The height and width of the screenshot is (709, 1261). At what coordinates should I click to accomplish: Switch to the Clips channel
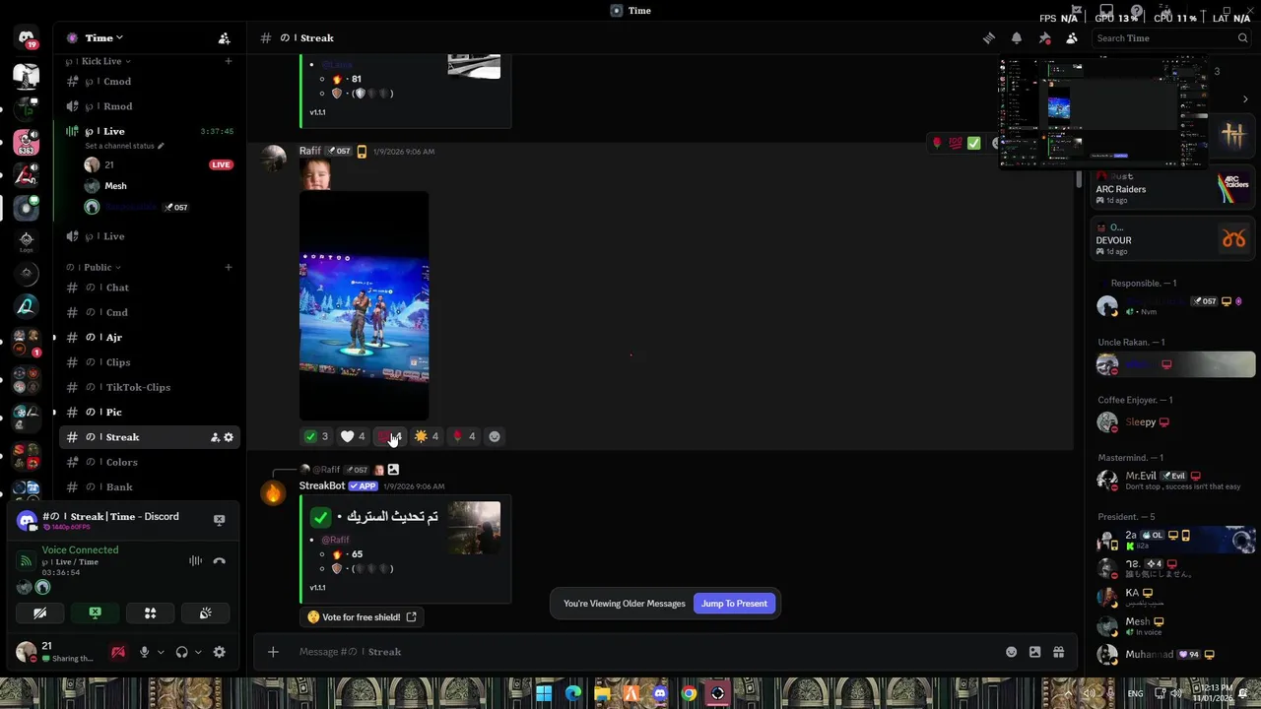(x=148, y=362)
